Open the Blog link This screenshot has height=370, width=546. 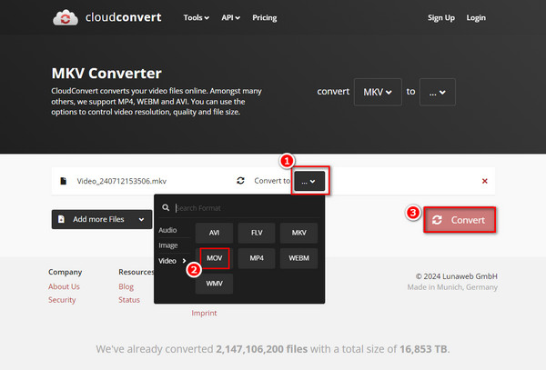pyautogui.click(x=126, y=286)
